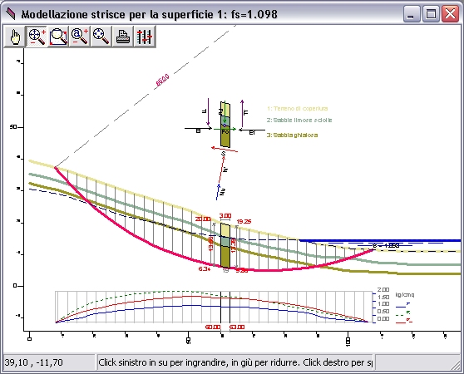Maximize the Modellazione strisce window
The image size is (464, 374).
click(430, 13)
